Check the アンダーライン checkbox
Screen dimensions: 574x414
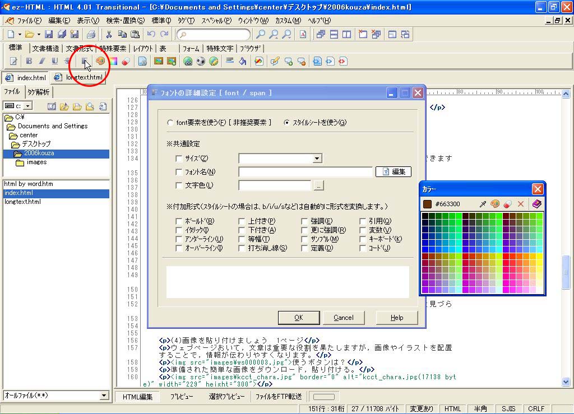pyautogui.click(x=179, y=239)
